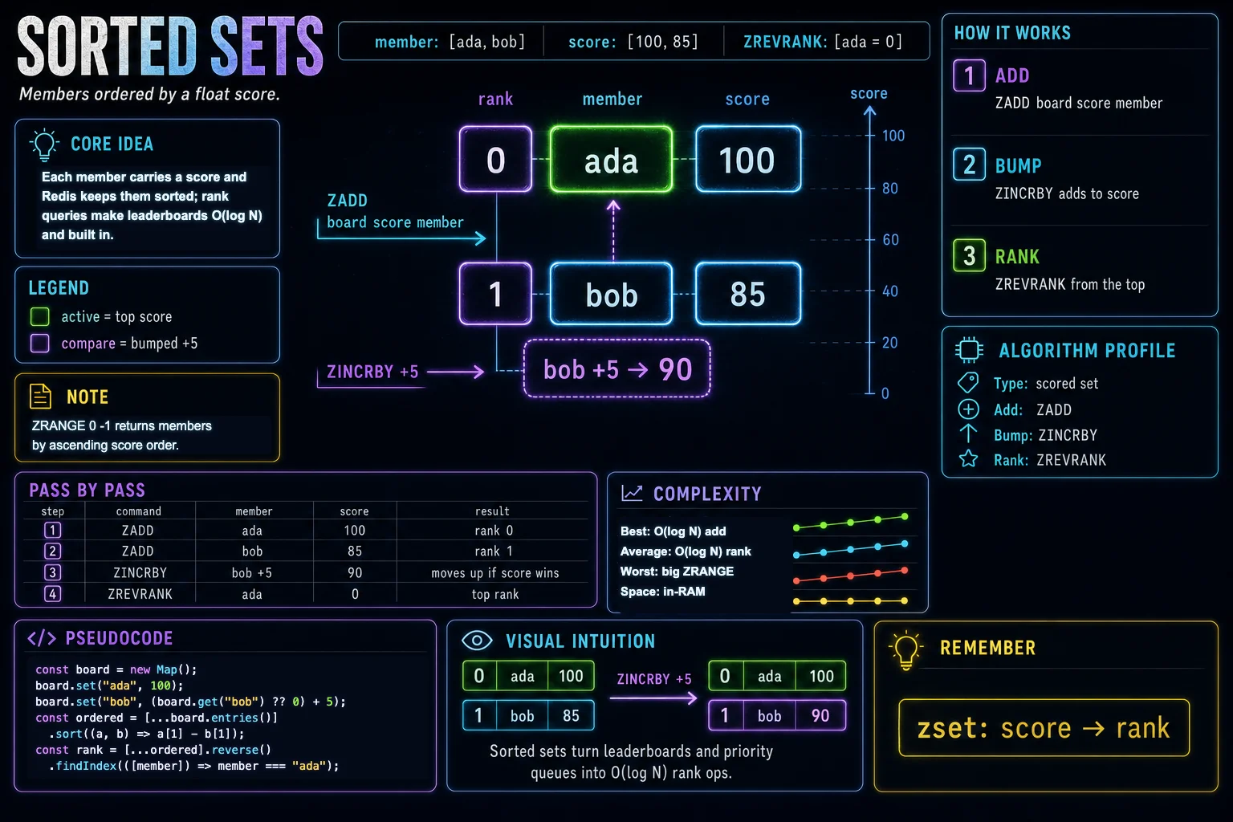Click the tag icon beside Type
1233x822 pixels.
tap(968, 383)
